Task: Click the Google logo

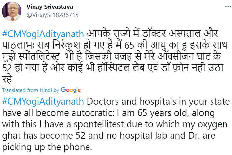Action: (x=71, y=90)
